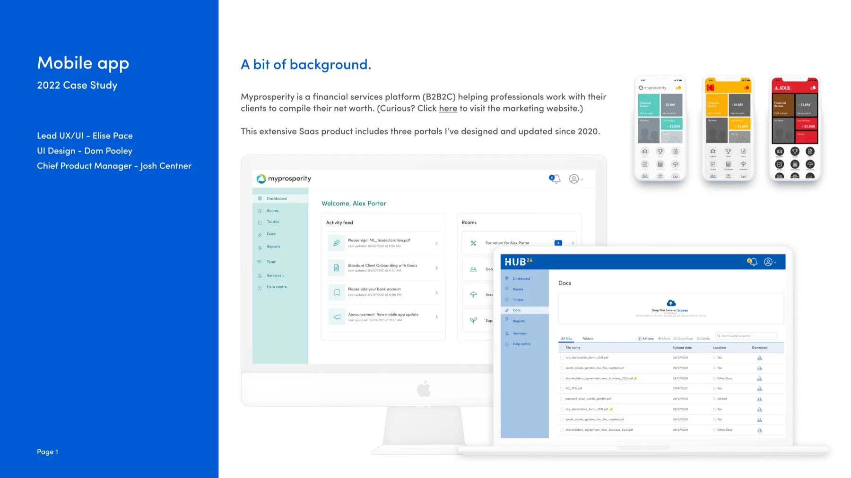Screen dimensions: 851x478
Task: Click the blue badge on Tax return room
Action: coord(558,243)
